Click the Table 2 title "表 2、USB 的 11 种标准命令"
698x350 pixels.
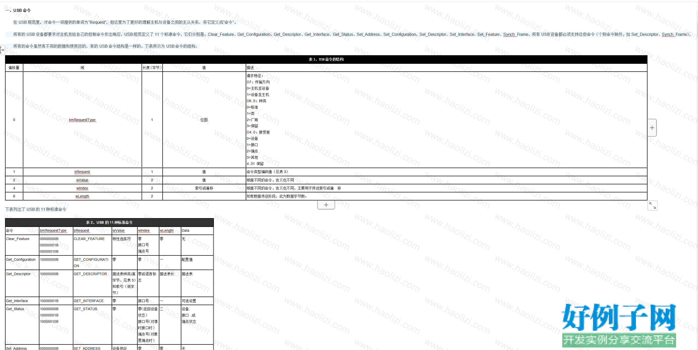(109, 222)
